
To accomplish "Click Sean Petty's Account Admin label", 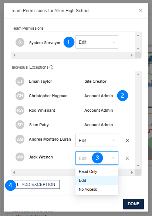I will coord(99,125).
